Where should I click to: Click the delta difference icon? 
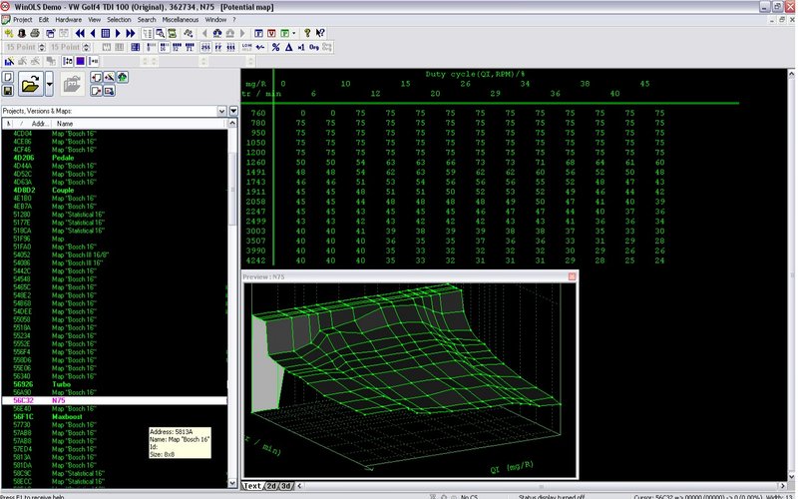click(x=288, y=47)
